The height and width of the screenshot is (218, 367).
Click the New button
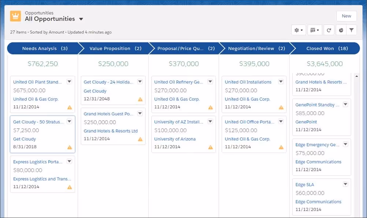point(346,16)
